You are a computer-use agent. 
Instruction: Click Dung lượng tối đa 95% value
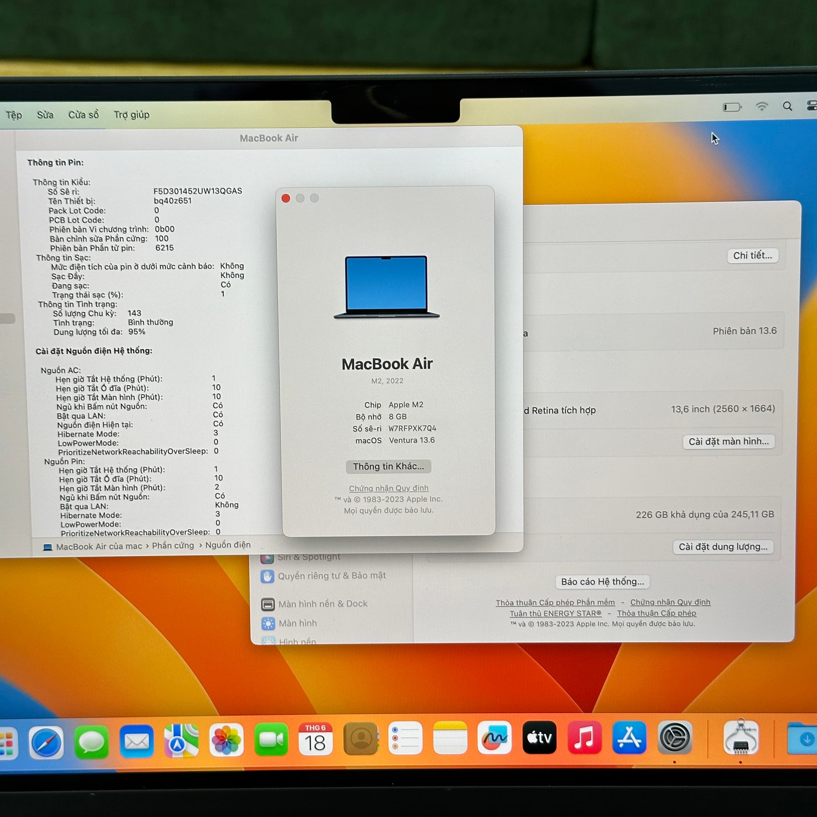click(x=137, y=332)
